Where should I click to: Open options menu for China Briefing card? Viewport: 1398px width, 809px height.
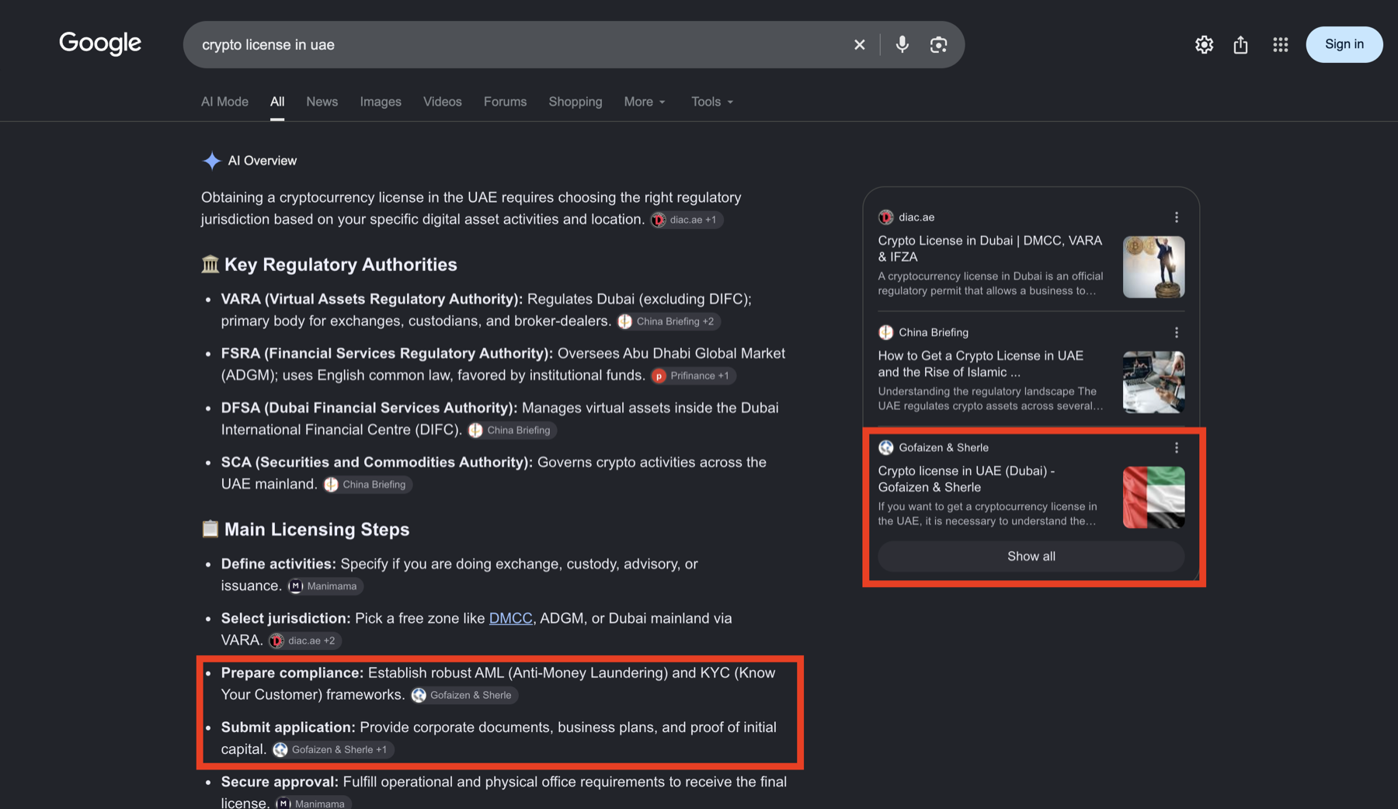1177,332
